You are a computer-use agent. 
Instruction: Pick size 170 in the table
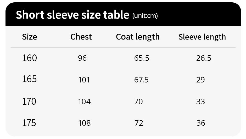click(x=30, y=101)
